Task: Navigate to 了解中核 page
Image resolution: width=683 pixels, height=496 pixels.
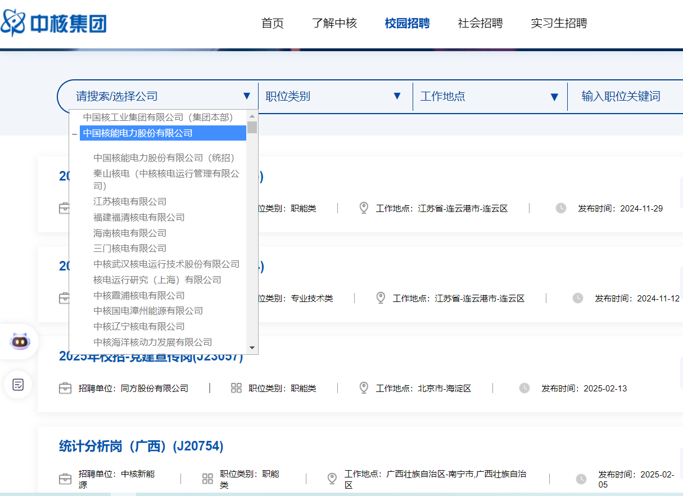Action: [x=334, y=23]
